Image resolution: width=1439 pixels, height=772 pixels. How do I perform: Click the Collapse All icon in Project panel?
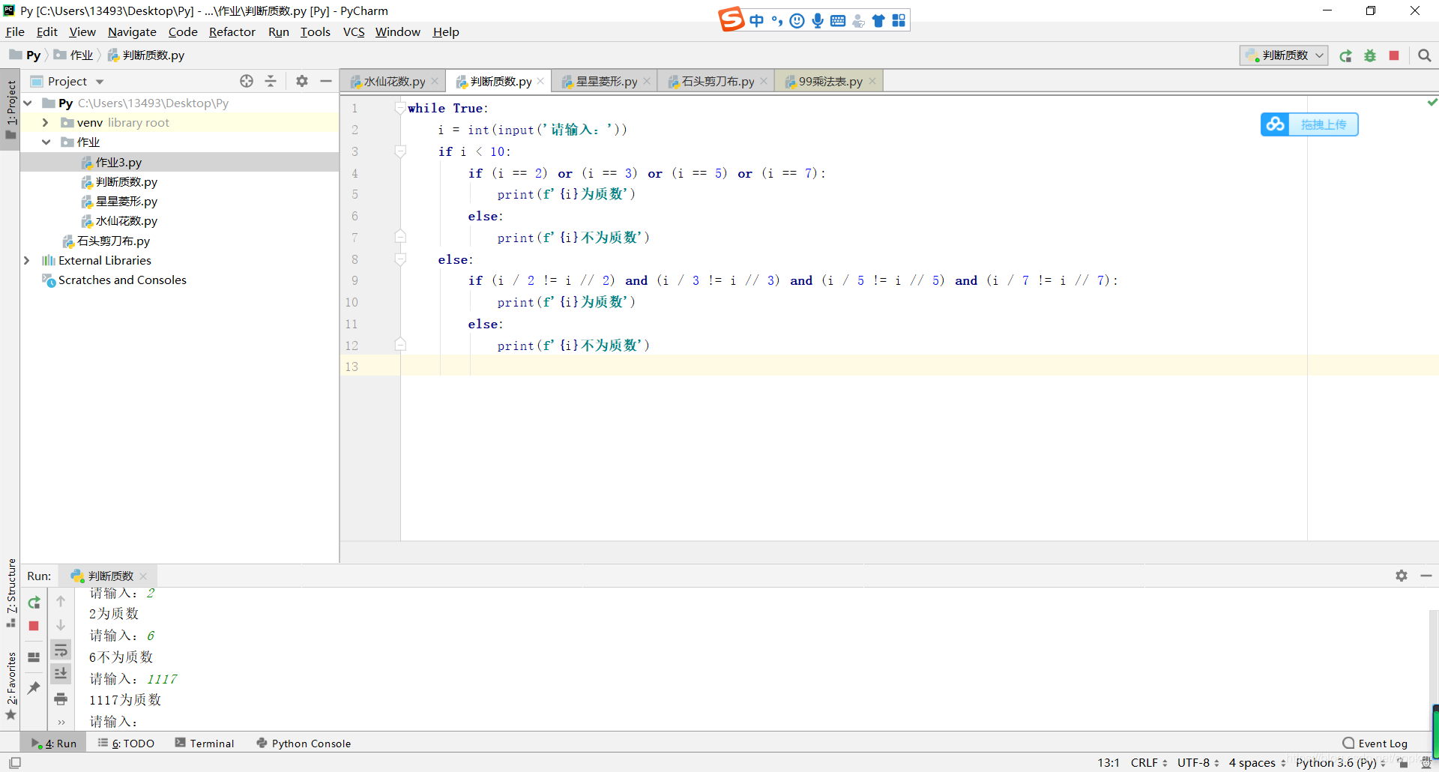271,81
